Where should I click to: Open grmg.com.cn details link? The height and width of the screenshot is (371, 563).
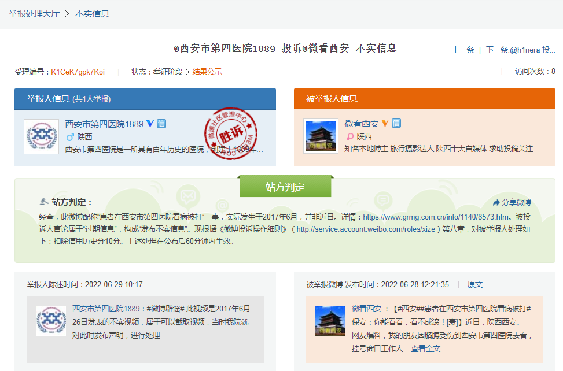(436, 217)
